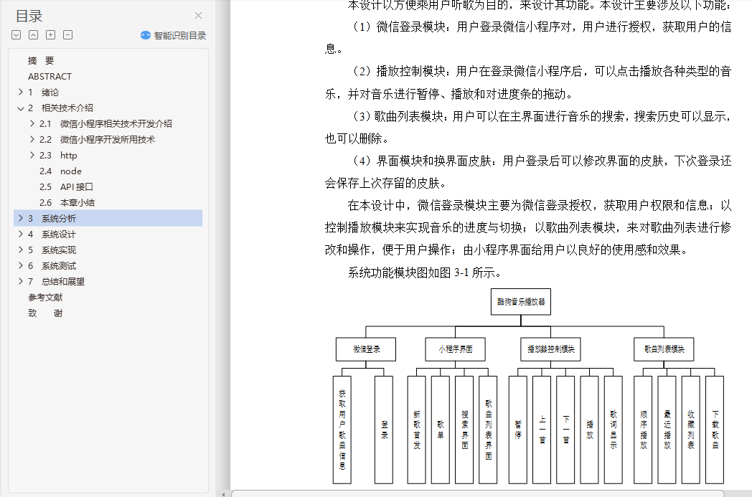Expand the 5 系统实现 chapter chevron
Screen dimensions: 752x497
(20, 250)
